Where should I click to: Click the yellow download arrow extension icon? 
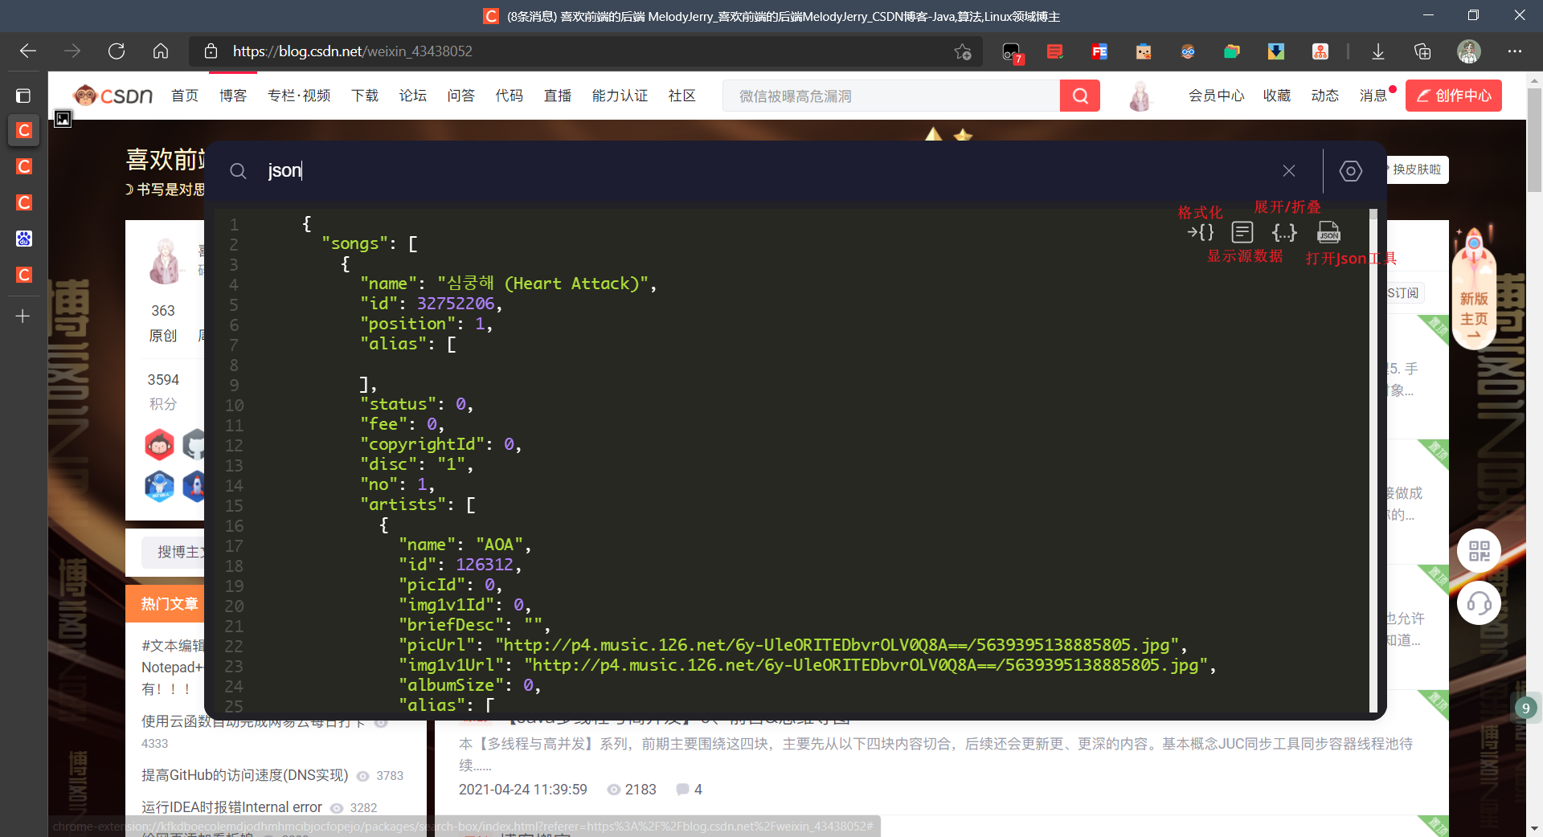coord(1275,51)
